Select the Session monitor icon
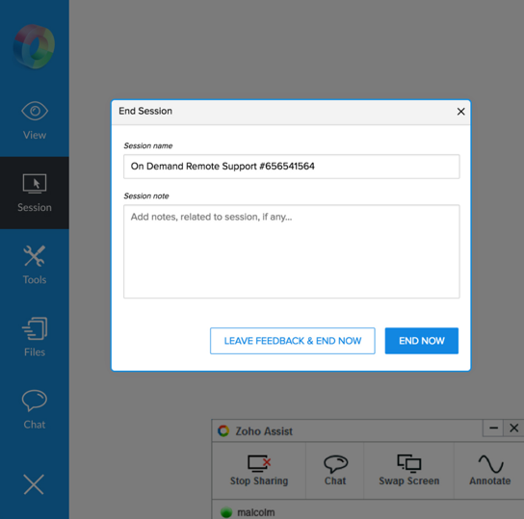The image size is (524, 519). pyautogui.click(x=35, y=183)
